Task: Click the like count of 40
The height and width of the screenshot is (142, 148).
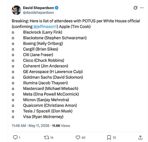Action: 83,138
